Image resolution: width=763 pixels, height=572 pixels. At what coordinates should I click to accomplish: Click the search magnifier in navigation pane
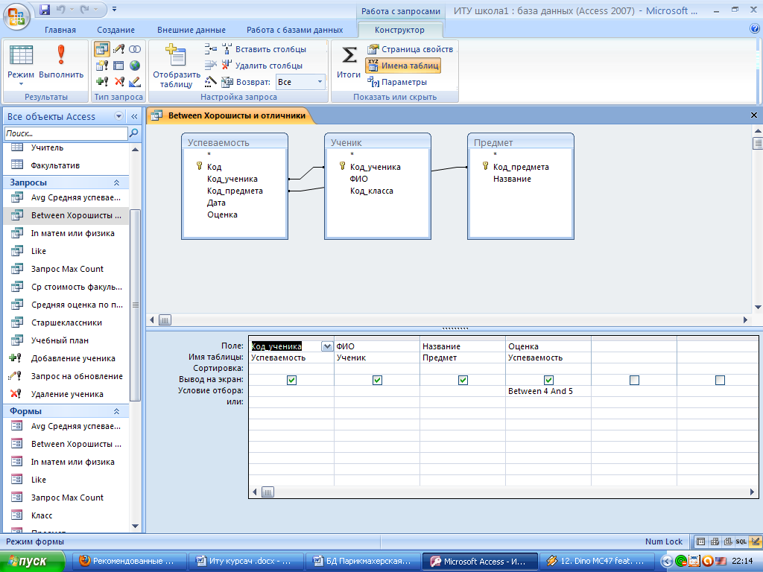click(134, 133)
